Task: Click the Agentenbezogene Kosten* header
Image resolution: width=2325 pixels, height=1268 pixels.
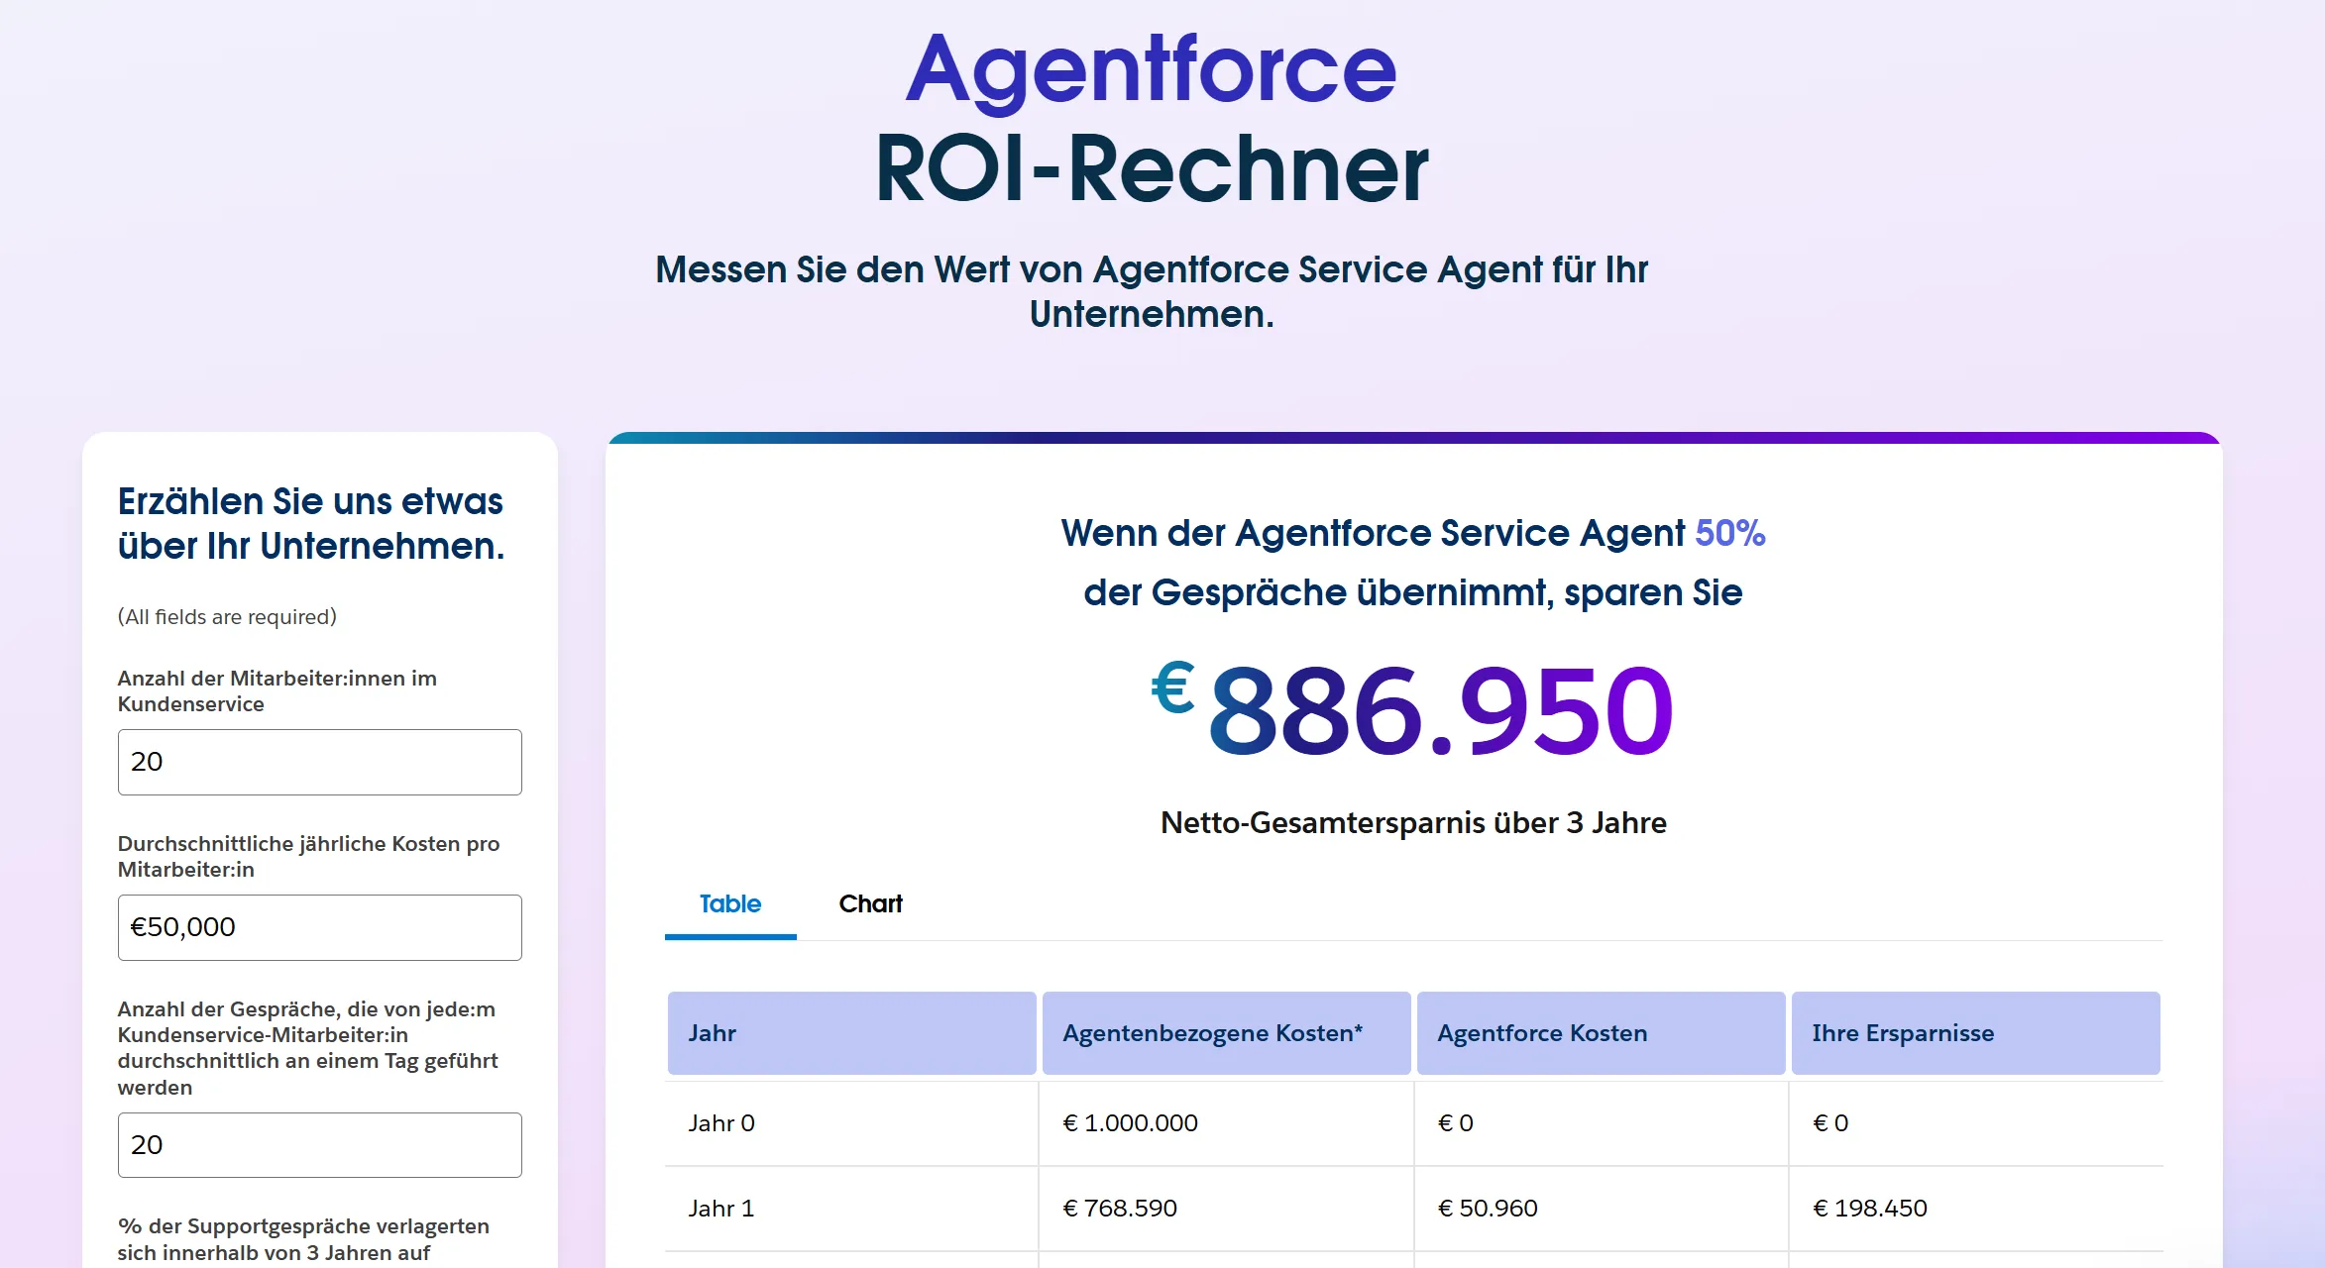Action: pos(1211,1032)
